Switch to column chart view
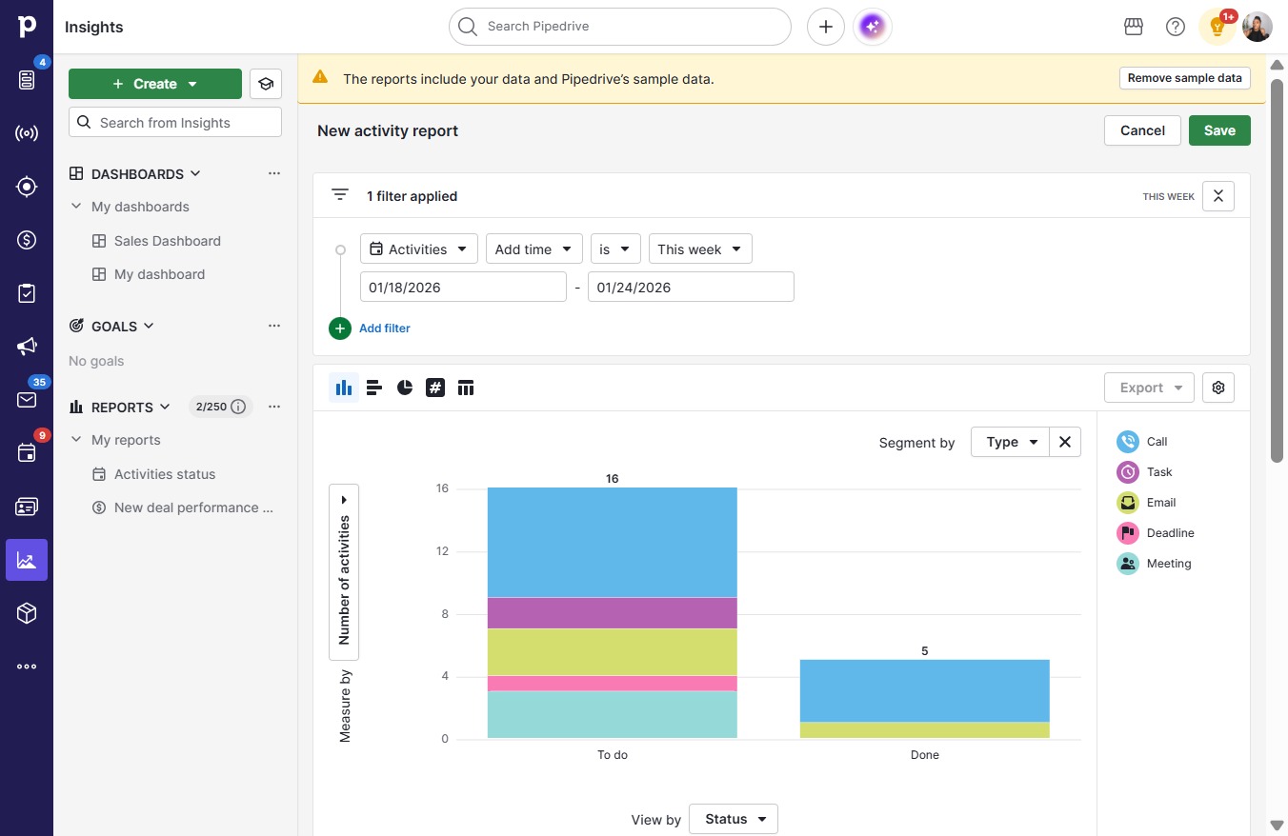1288x836 pixels. [344, 388]
